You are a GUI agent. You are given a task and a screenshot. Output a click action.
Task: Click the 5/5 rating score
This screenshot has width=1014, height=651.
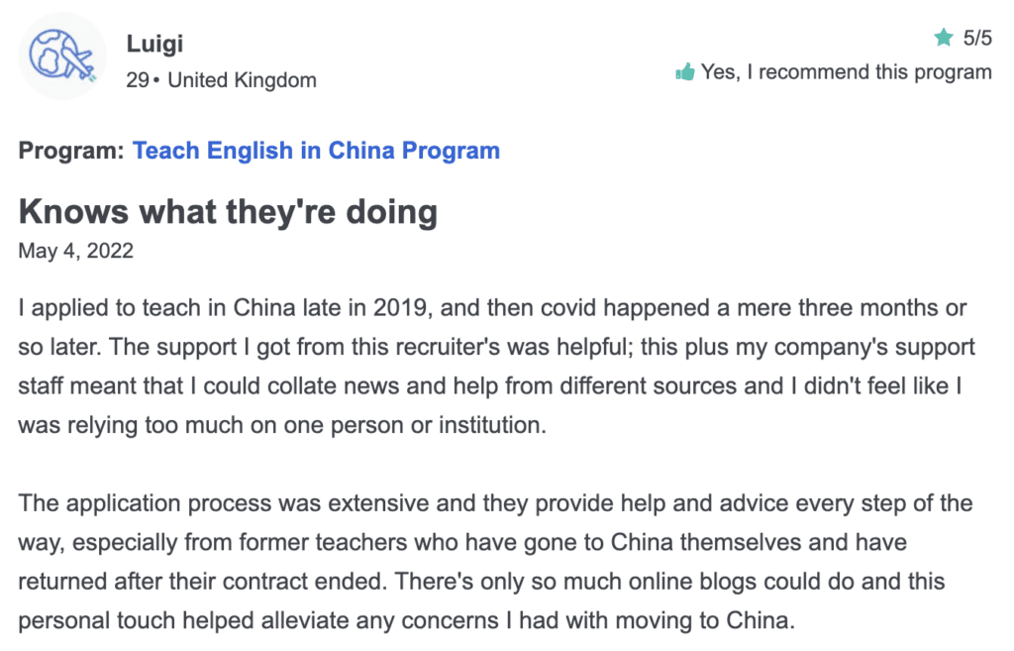(977, 38)
